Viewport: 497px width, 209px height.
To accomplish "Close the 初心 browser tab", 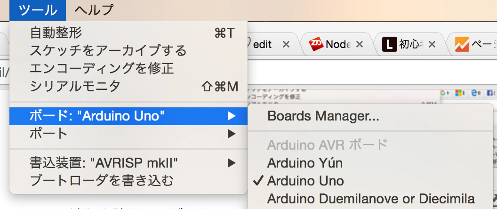I will pos(432,45).
